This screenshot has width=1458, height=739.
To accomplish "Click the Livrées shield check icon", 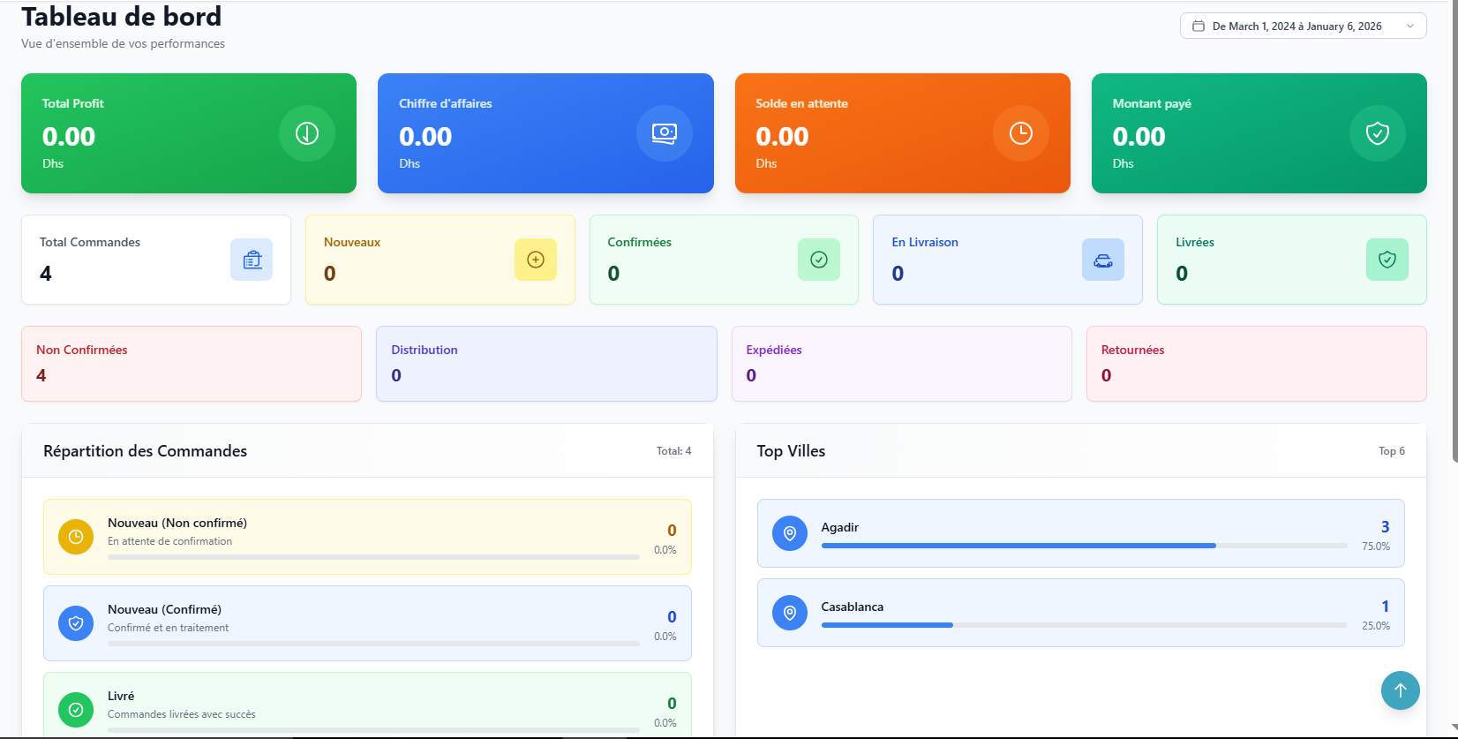I will [1387, 260].
